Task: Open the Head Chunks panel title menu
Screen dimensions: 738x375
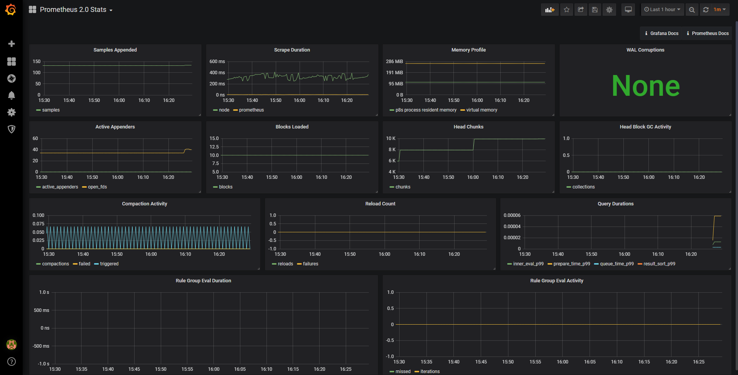Action: 468,127
